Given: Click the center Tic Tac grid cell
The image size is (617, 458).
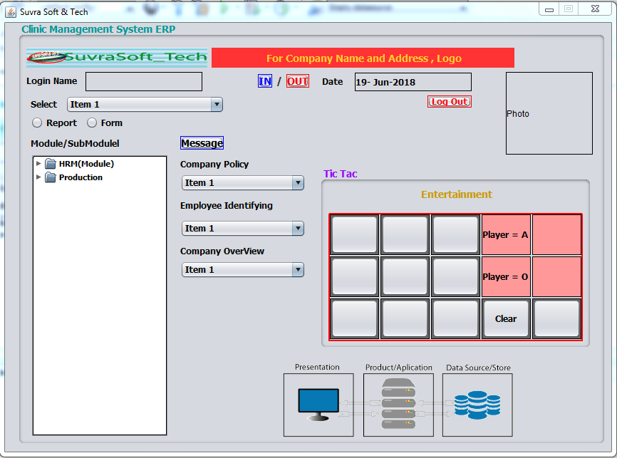Looking at the screenshot, I should point(405,276).
